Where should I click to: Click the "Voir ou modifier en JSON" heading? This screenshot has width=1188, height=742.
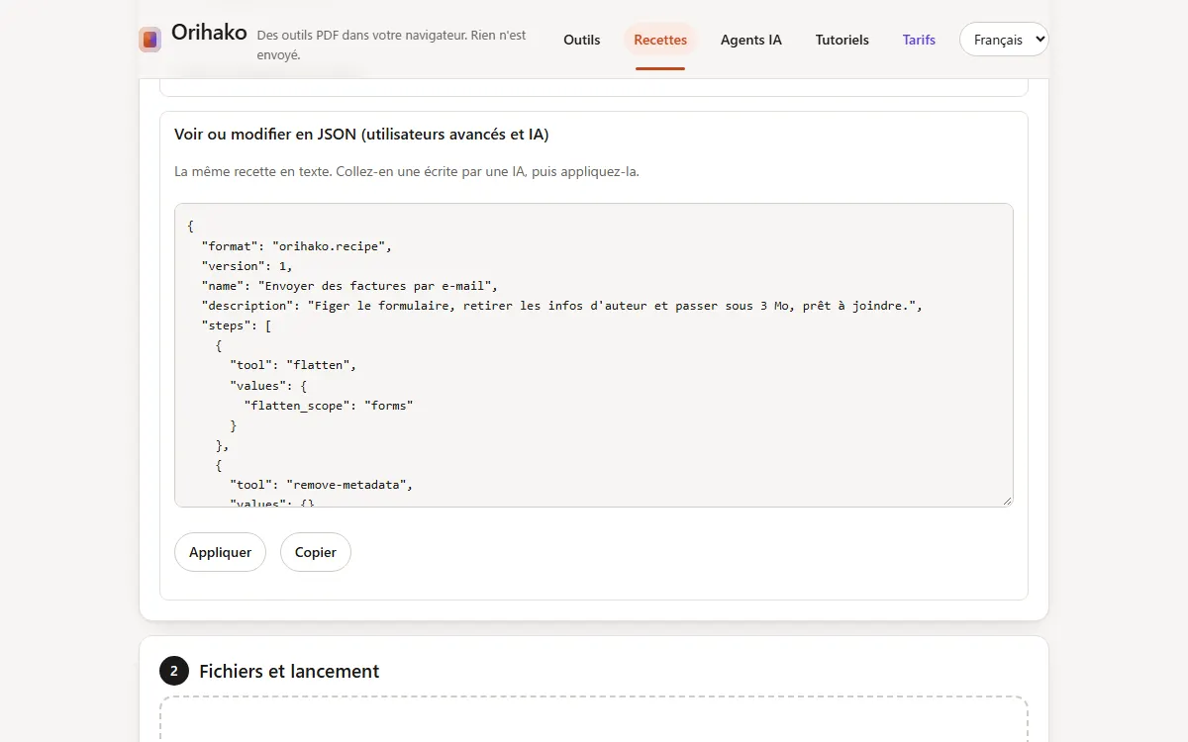coord(361,134)
